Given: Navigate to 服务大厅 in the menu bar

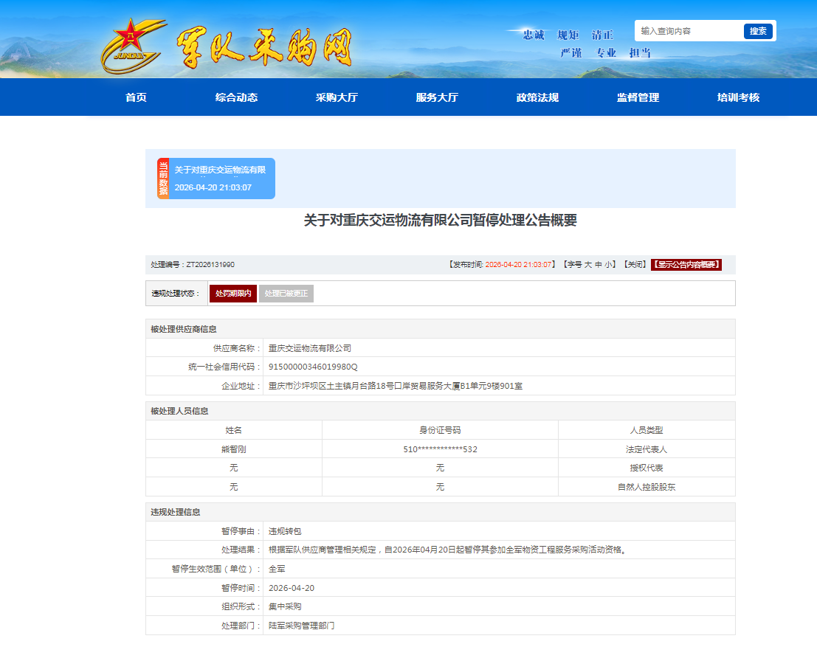Looking at the screenshot, I should click(x=437, y=97).
